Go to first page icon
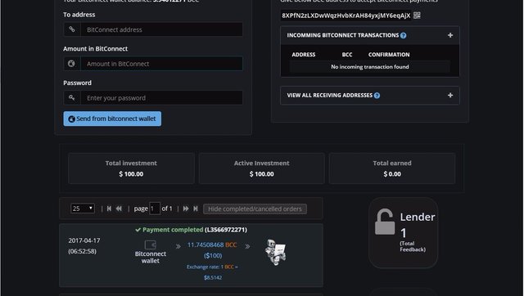The width and height of the screenshot is (524, 296). click(x=109, y=209)
